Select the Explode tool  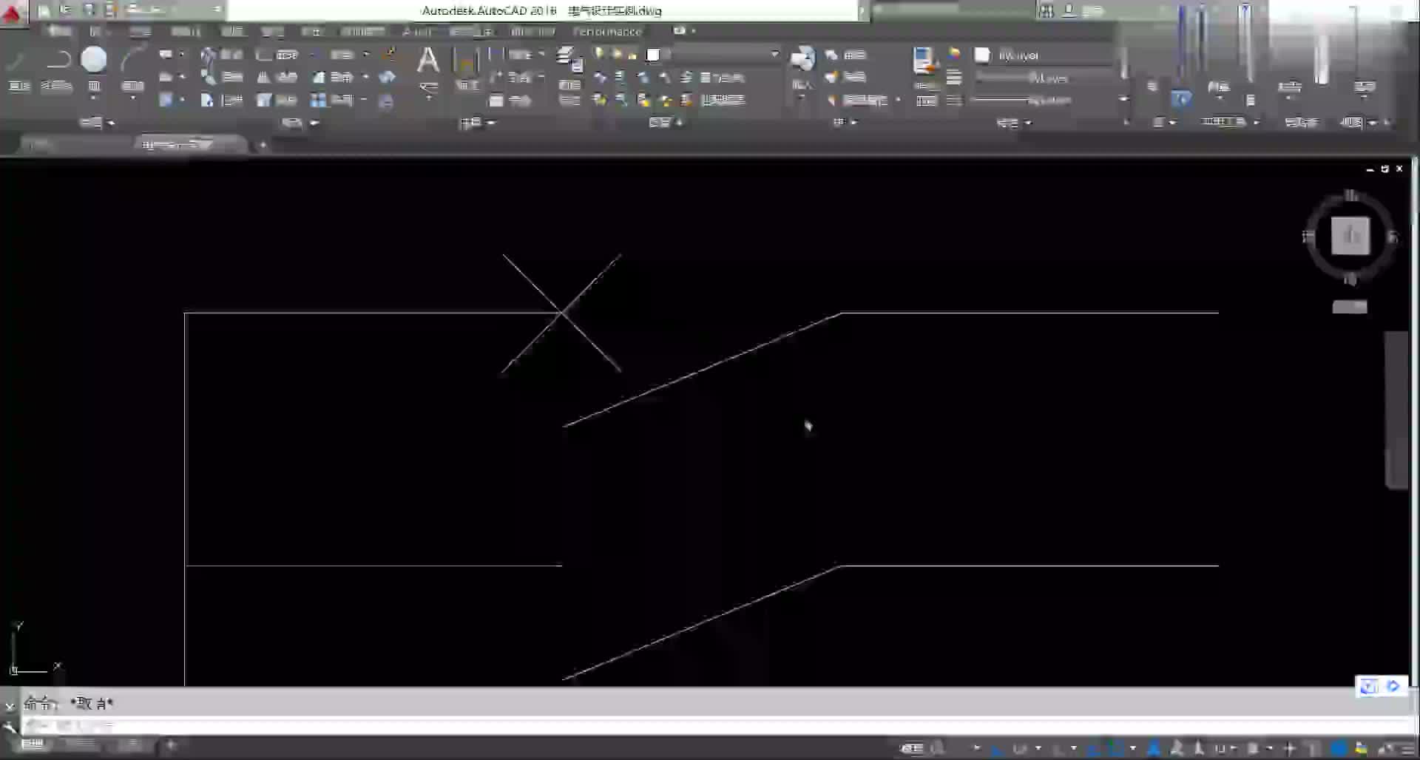[x=387, y=77]
